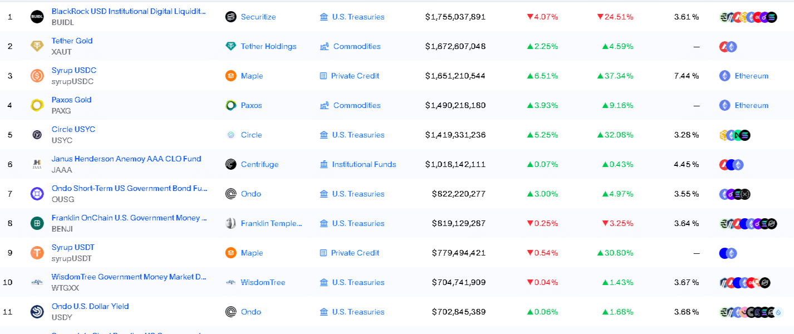Open Commodities asset class for Tether Gold

pyautogui.click(x=356, y=46)
